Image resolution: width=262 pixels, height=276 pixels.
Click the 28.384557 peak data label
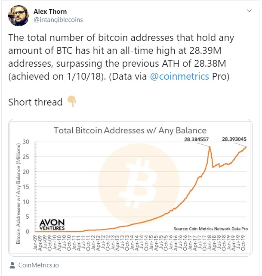pyautogui.click(x=196, y=140)
